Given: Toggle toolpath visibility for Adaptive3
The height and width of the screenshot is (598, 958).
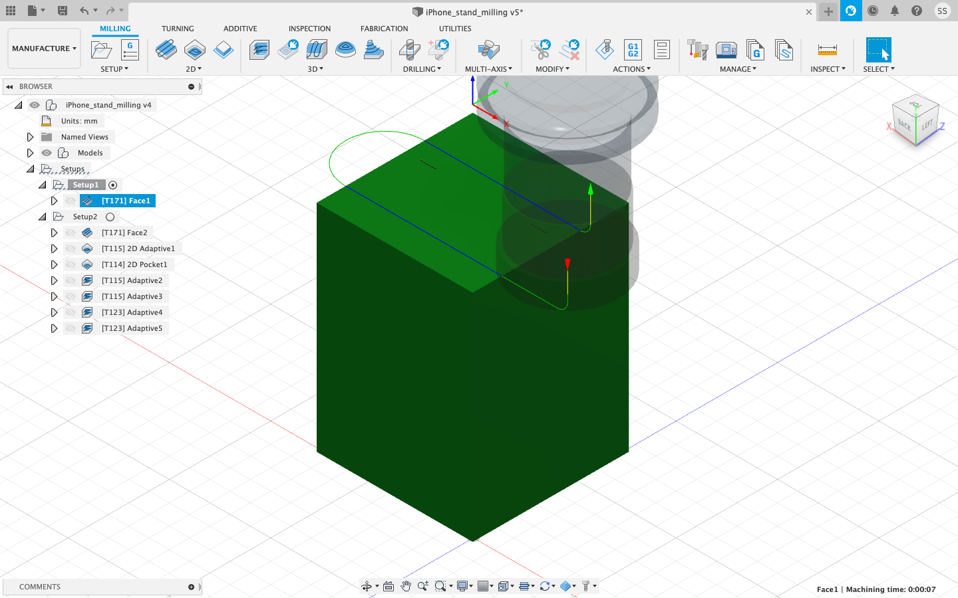Looking at the screenshot, I should tap(71, 296).
